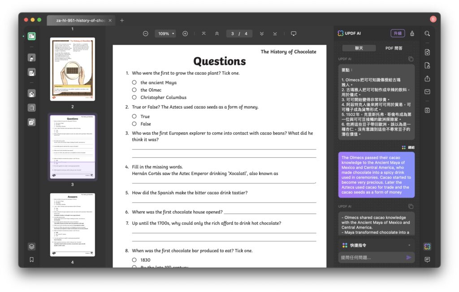Open the Bookmark icon at sidebar bottom
The width and height of the screenshot is (459, 292).
(x=32, y=260)
